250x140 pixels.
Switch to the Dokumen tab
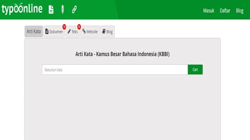pyautogui.click(x=54, y=31)
